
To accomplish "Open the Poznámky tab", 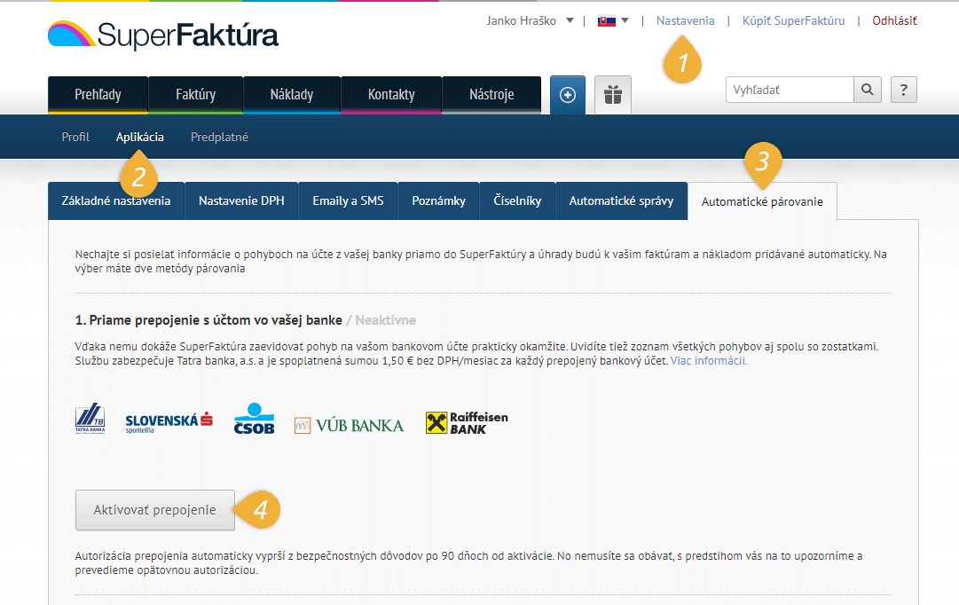I will 438,200.
